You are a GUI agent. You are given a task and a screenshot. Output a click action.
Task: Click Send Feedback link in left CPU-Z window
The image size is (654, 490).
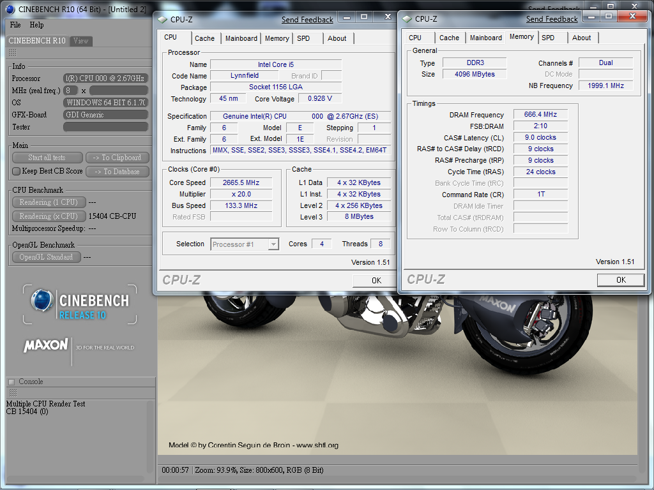click(307, 20)
